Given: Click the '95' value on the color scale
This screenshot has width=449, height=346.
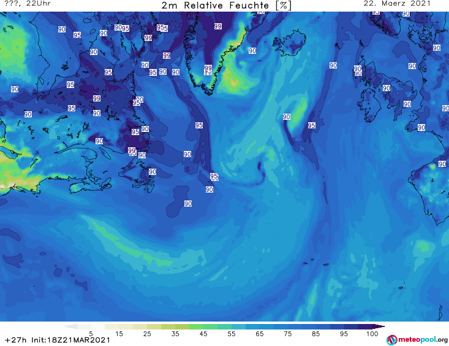Looking at the screenshot, I should [344, 334].
